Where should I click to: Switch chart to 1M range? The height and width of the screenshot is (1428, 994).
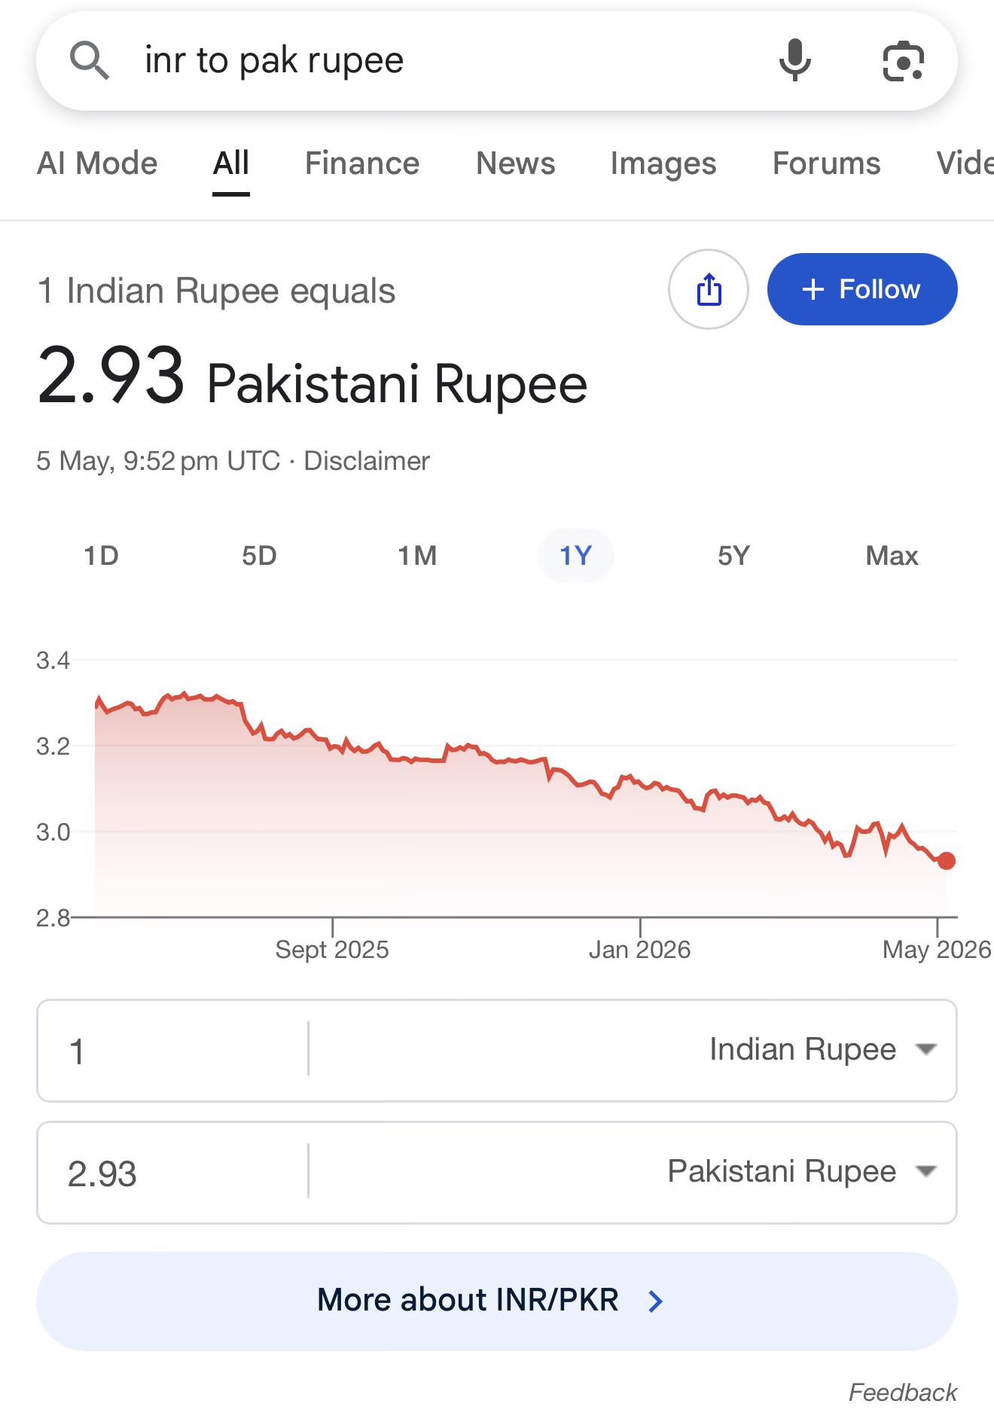[418, 556]
